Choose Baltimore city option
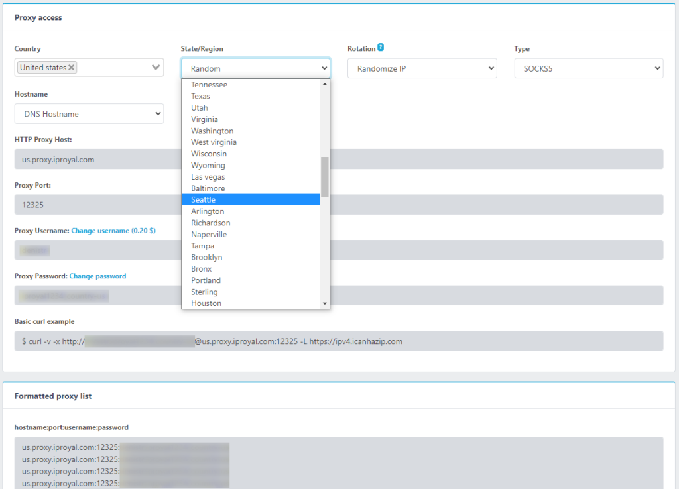Screen dimensions: 679x489 tap(251, 188)
